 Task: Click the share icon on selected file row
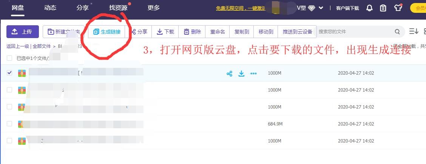point(229,74)
